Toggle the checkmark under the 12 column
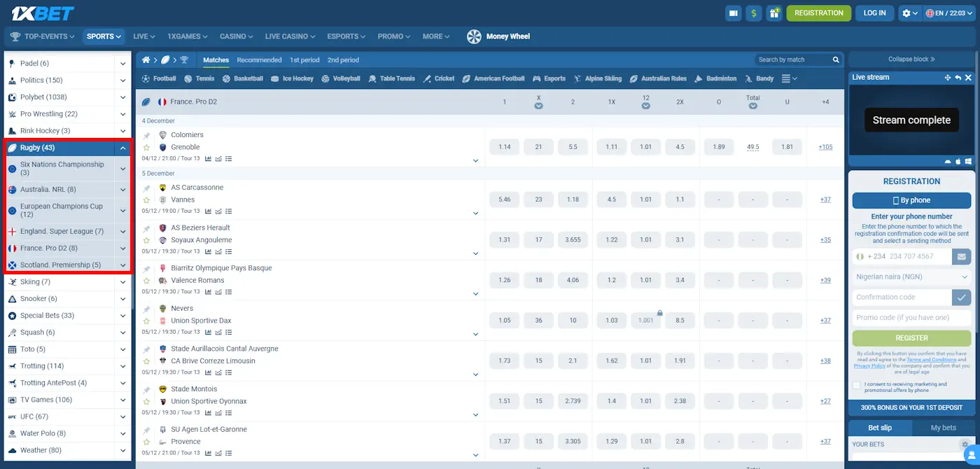The width and height of the screenshot is (980, 469). point(646,107)
